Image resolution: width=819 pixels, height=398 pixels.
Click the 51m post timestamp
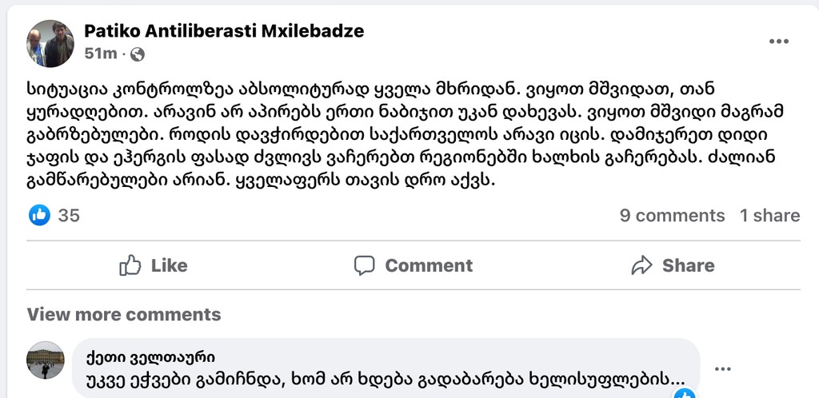[x=100, y=54]
